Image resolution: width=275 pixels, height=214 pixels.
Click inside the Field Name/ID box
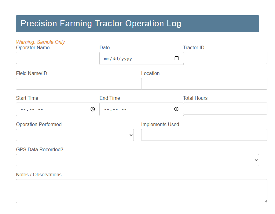78,84
